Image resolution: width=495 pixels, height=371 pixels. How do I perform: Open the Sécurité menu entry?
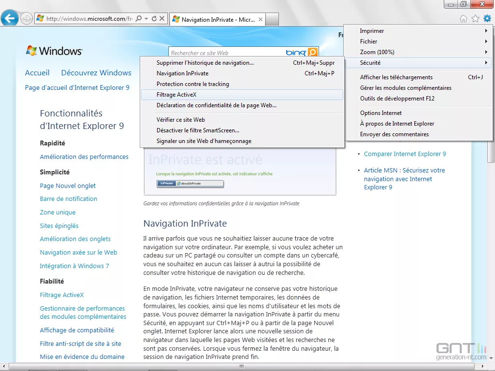[x=419, y=63]
